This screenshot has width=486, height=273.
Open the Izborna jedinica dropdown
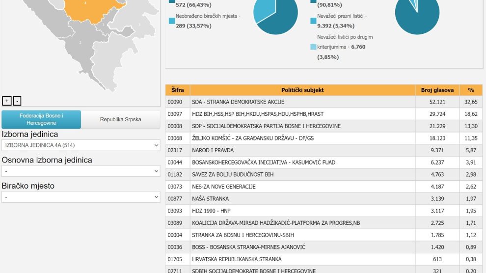pos(81,145)
